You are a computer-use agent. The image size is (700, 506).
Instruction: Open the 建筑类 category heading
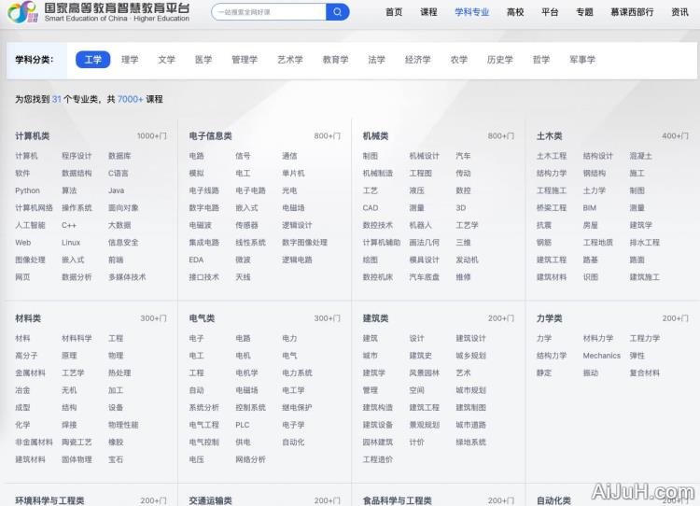click(375, 318)
